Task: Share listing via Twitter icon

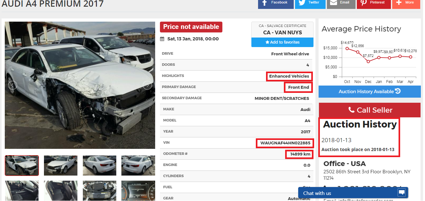Action: coord(301,3)
